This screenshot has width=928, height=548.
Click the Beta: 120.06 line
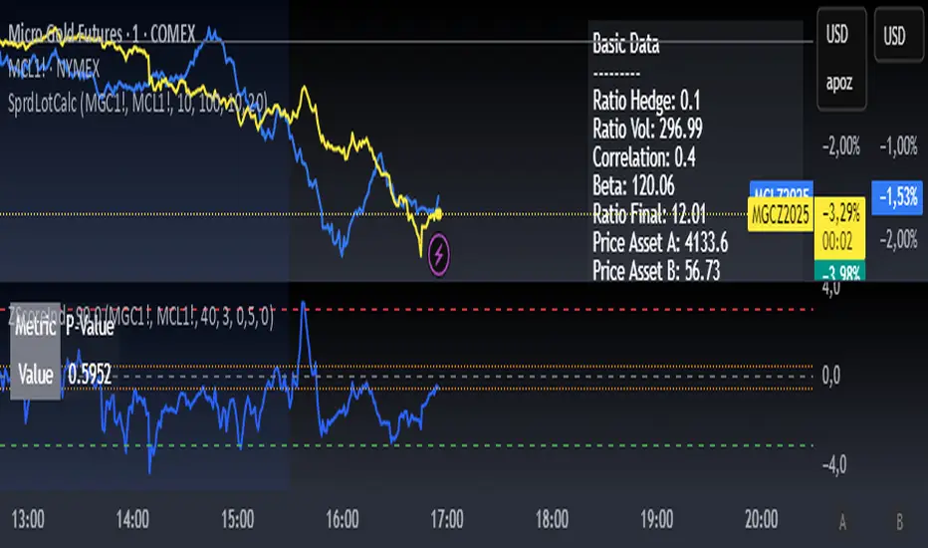[633, 186]
